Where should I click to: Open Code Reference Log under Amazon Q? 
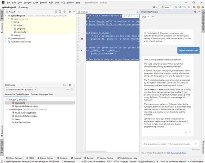25,106
